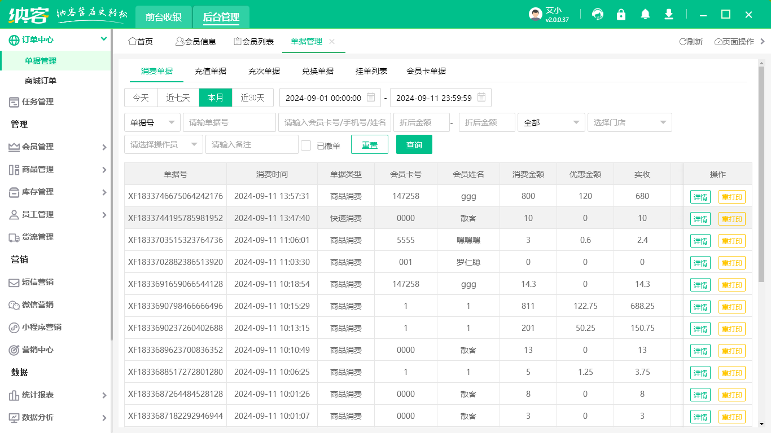Image resolution: width=771 pixels, height=433 pixels.
Task: Switch to the 兑换单据 tab
Action: click(318, 71)
